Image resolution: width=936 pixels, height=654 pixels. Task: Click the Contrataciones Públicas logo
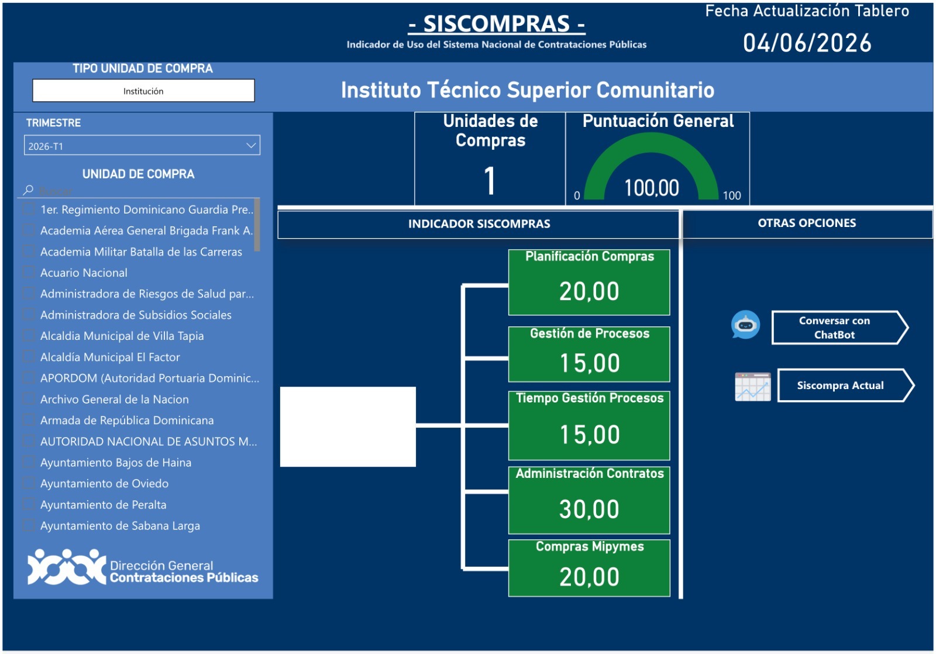[143, 567]
